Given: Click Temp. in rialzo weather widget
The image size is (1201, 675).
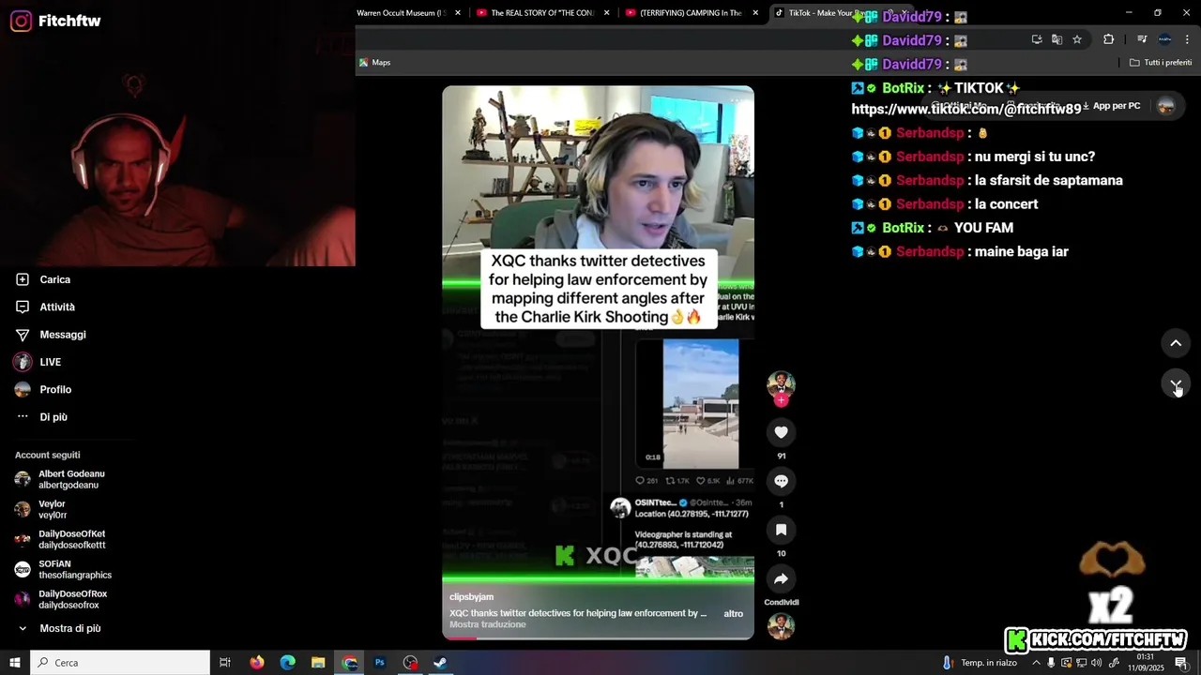Looking at the screenshot, I should pos(979,663).
